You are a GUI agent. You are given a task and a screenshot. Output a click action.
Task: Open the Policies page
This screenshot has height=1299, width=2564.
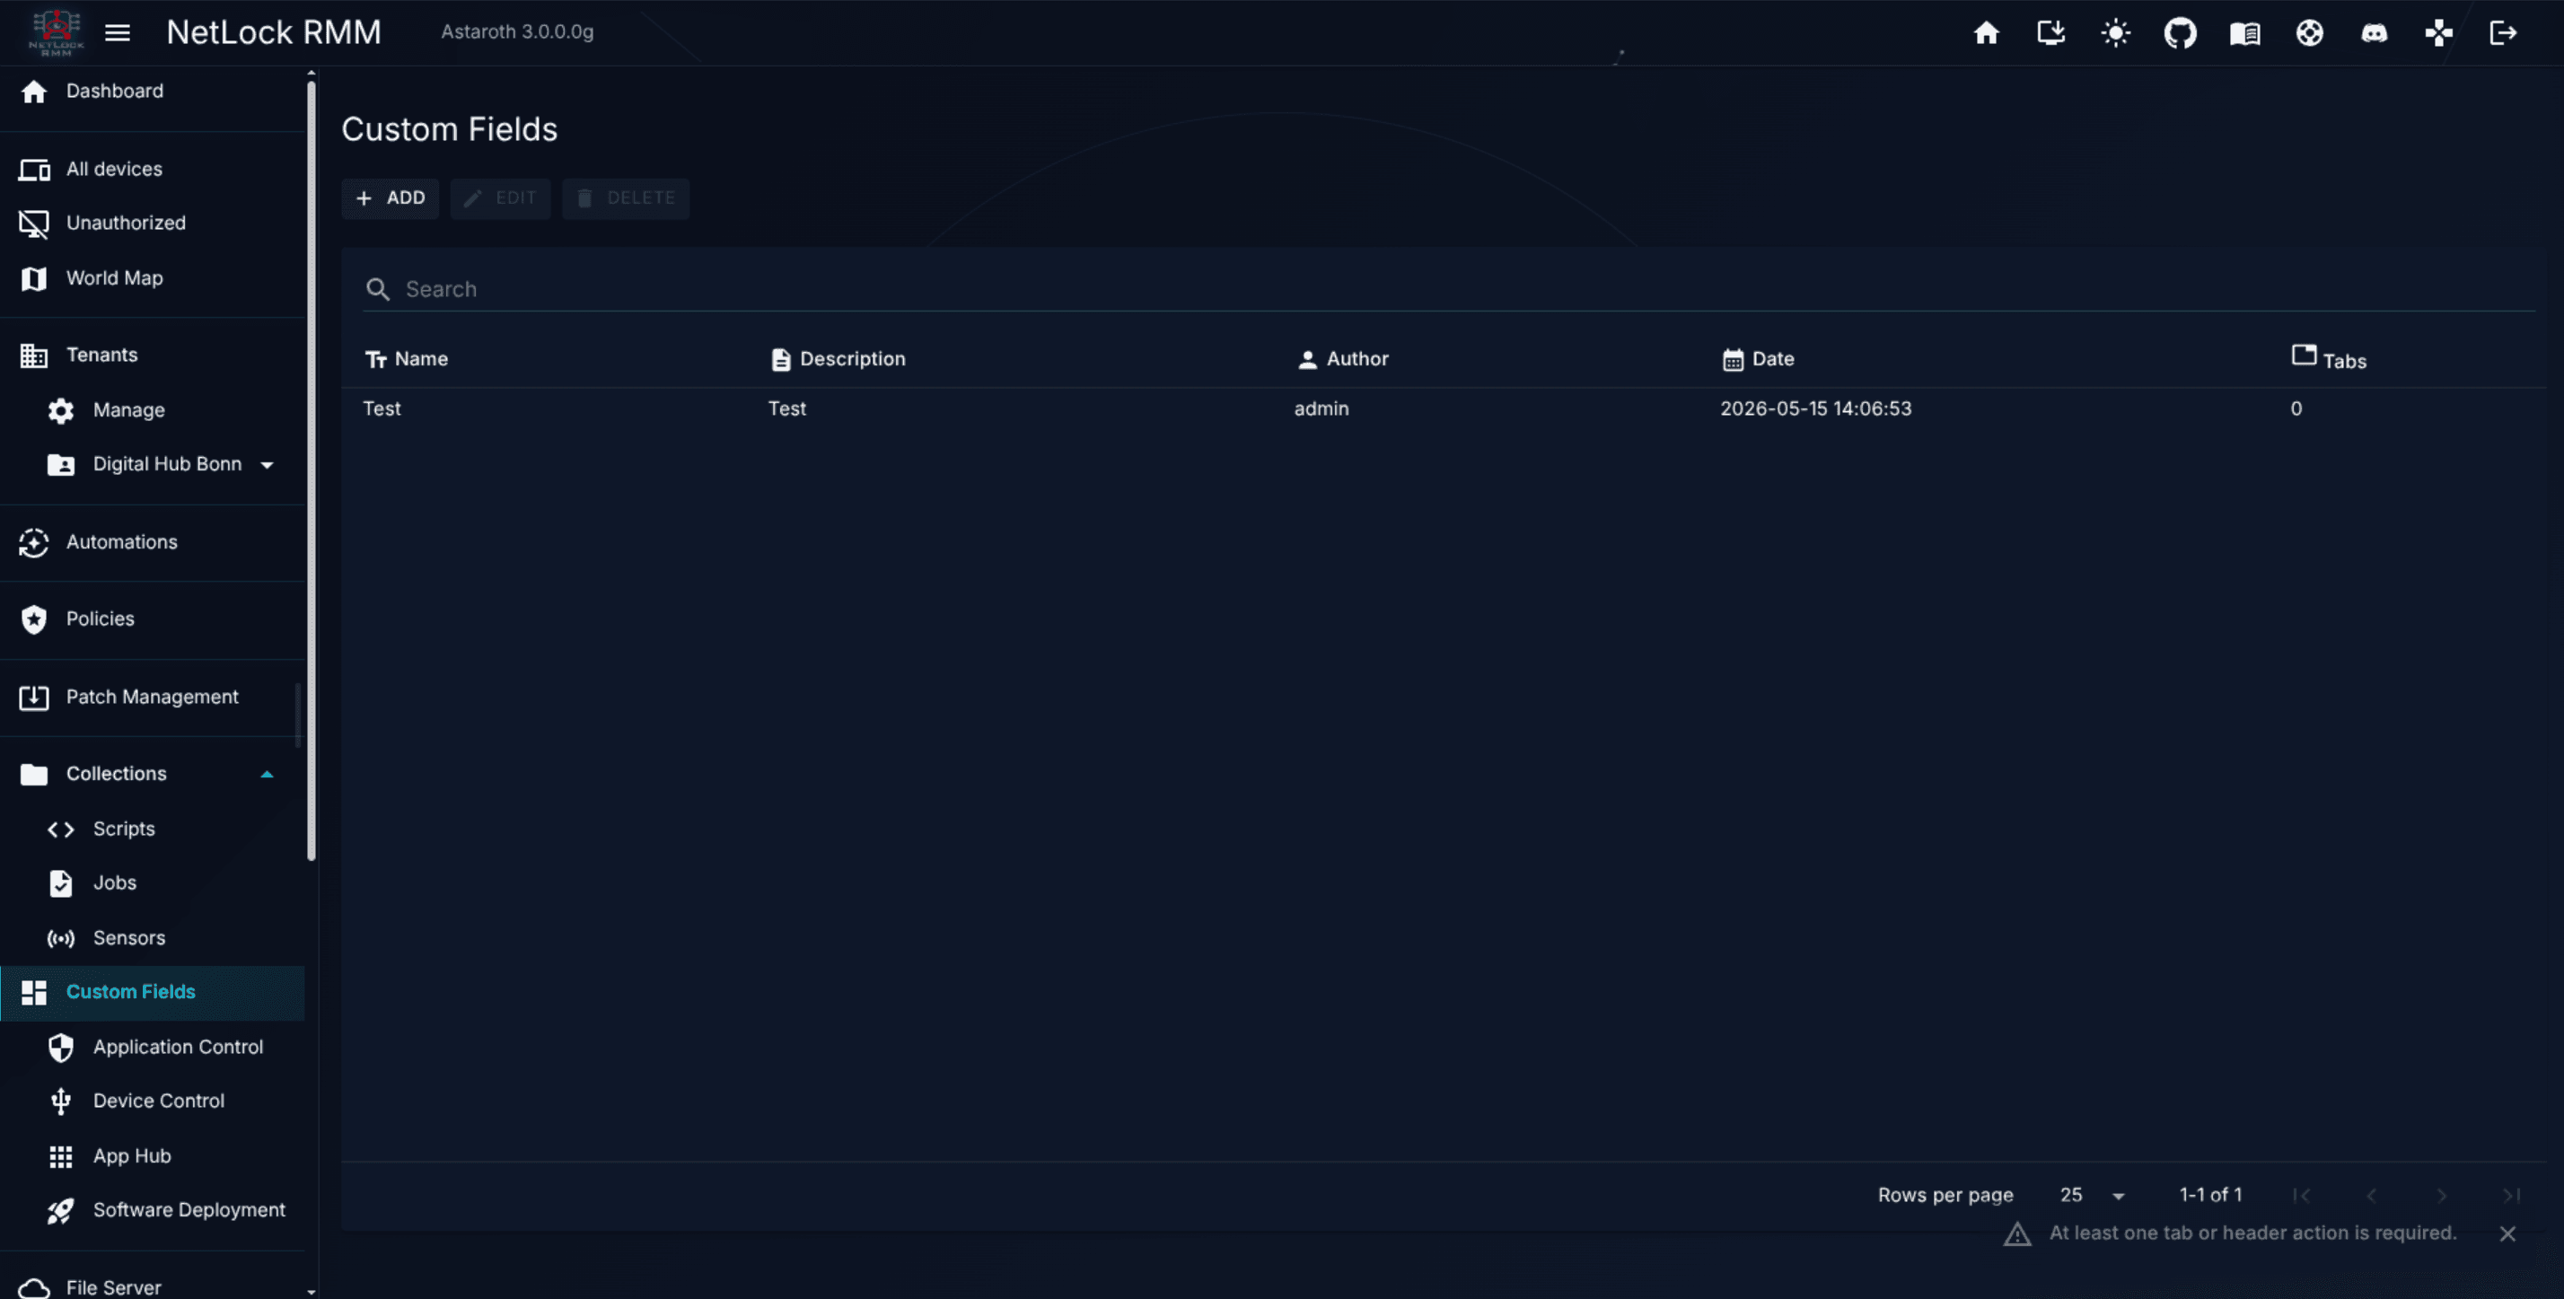pos(153,619)
